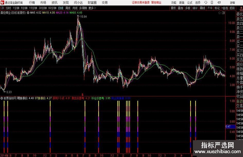Image resolution: width=243 pixels, height=157 pixels.
Task: Click the 2.23 low price label
Action: [x=9, y=92]
